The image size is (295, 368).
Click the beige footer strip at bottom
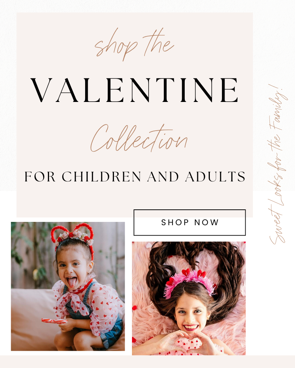click(x=147, y=362)
